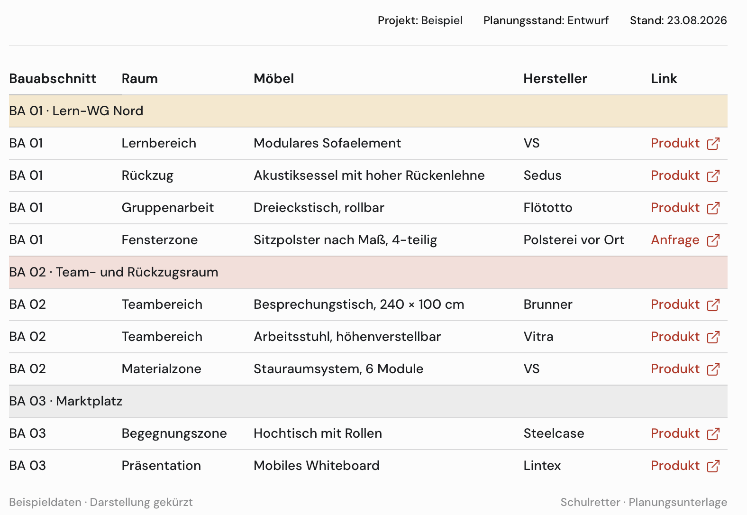Select the Bauabschnitt column header
The width and height of the screenshot is (747, 515).
(x=53, y=79)
